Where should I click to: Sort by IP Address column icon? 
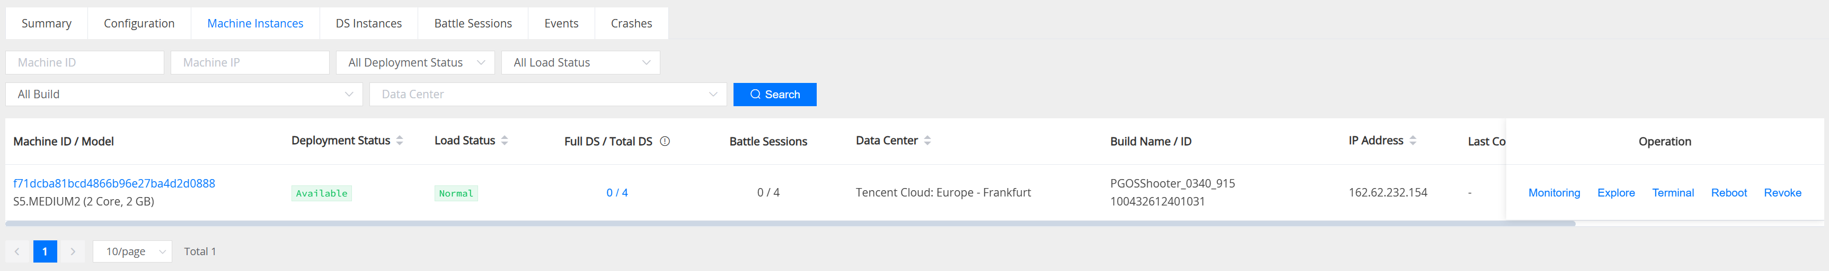coord(1412,141)
